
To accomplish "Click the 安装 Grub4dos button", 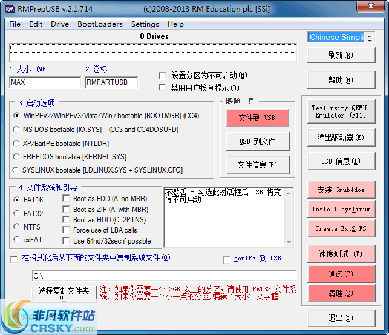I will pos(341,190).
